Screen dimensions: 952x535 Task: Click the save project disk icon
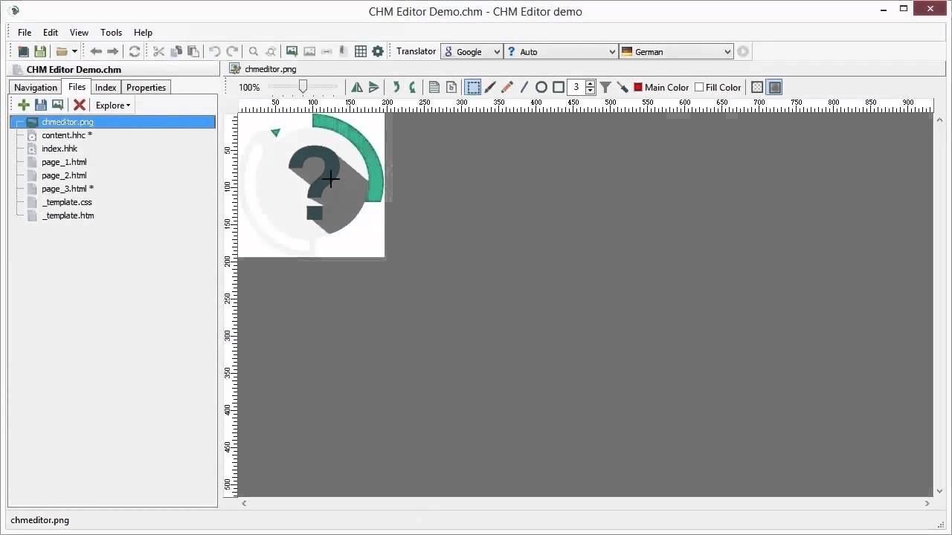(24, 51)
